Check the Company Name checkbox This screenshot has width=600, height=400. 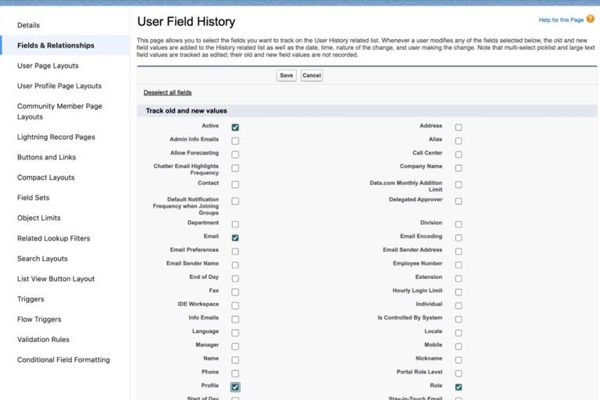pyautogui.click(x=459, y=168)
